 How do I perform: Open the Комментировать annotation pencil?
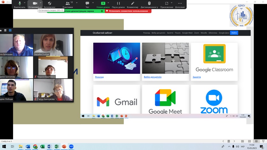[x=133, y=3]
